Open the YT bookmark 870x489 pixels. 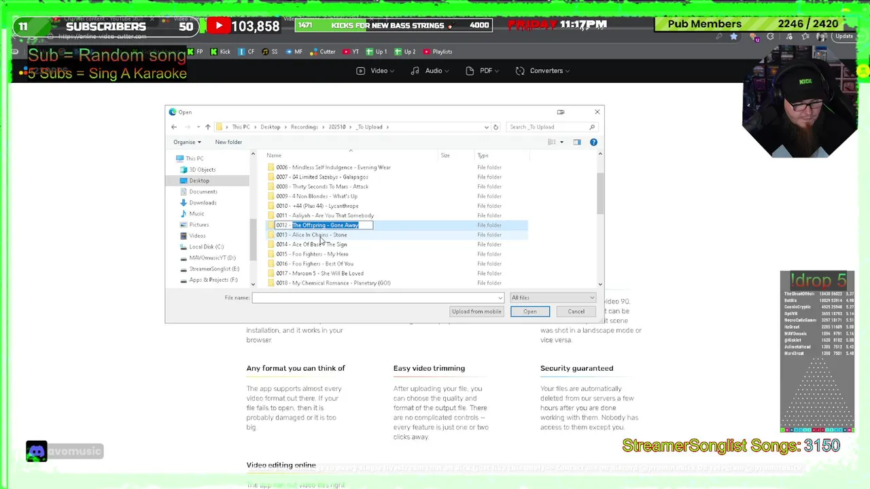pyautogui.click(x=351, y=52)
